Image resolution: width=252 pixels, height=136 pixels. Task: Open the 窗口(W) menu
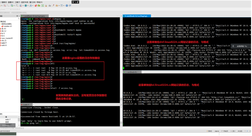pyautogui.click(x=33, y=2)
